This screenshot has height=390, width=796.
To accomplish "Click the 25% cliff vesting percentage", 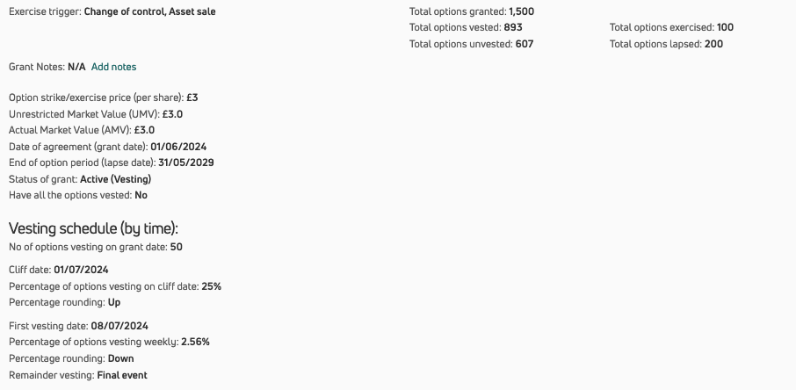I will tap(211, 286).
